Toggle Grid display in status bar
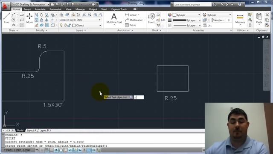The width and height of the screenshot is (273, 154). pyautogui.click(x=46, y=150)
